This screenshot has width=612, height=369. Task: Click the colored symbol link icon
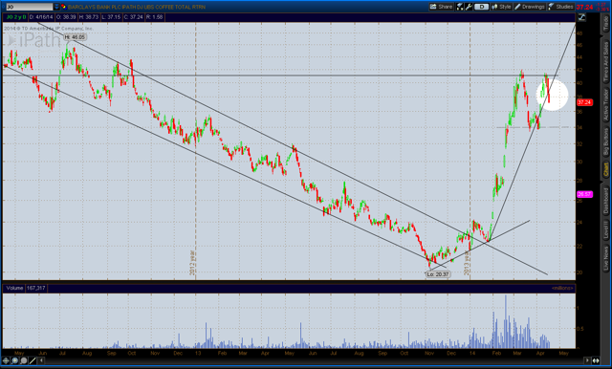63,7
